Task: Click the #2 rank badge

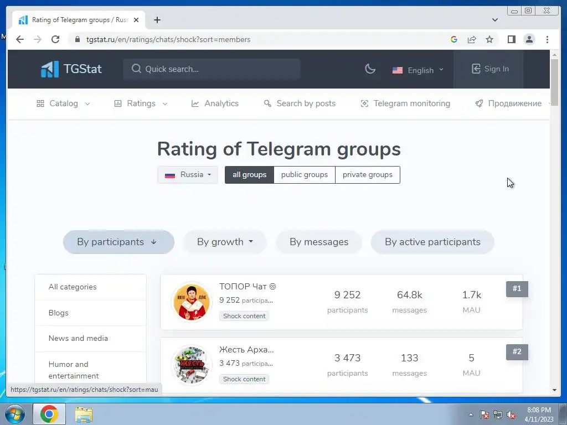Action: click(517, 351)
